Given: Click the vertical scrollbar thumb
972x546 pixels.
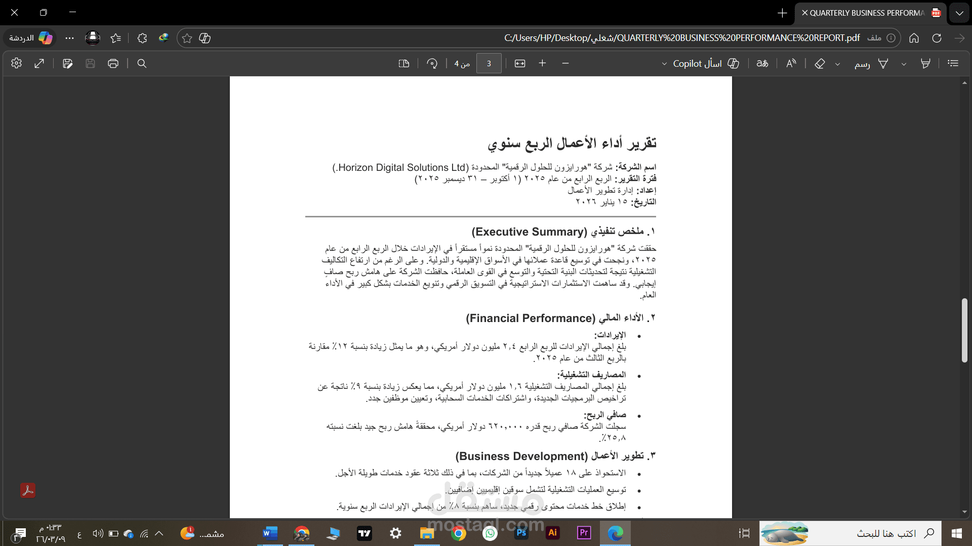Looking at the screenshot, I should pyautogui.click(x=964, y=330).
